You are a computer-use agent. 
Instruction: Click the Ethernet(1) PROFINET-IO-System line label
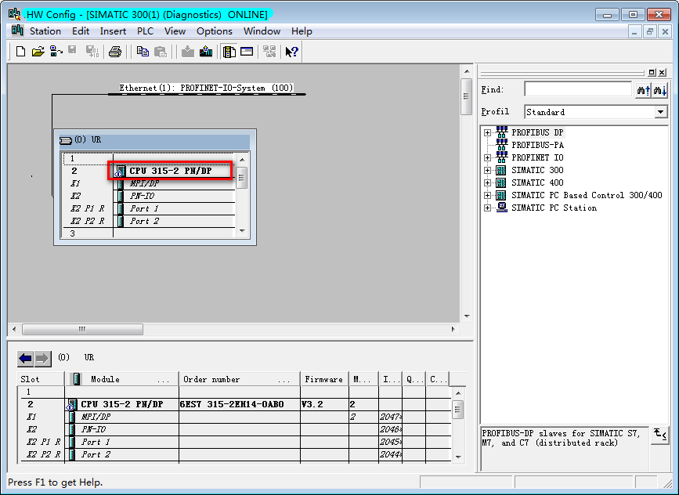(206, 88)
